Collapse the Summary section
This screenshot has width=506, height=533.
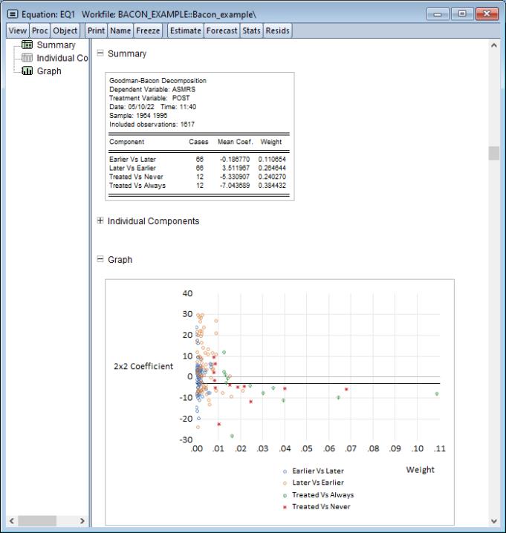coord(100,53)
